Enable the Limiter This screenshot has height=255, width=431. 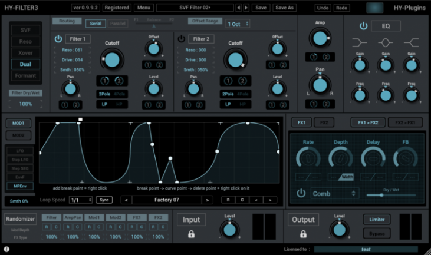point(377,220)
